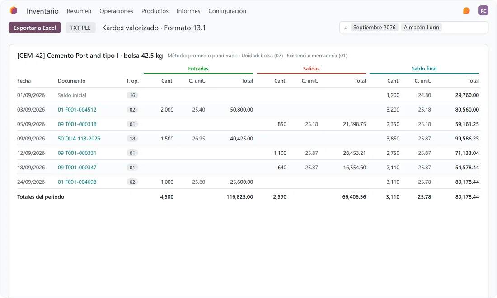497x298 pixels.
Task: Open the Operaciones menu
Action: tap(116, 11)
